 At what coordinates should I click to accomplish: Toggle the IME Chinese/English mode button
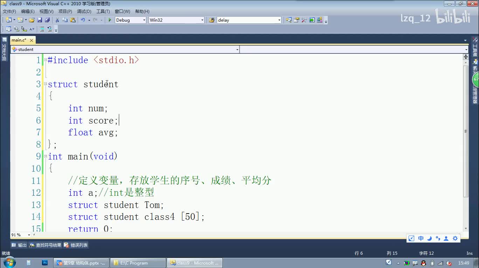tap(421, 238)
